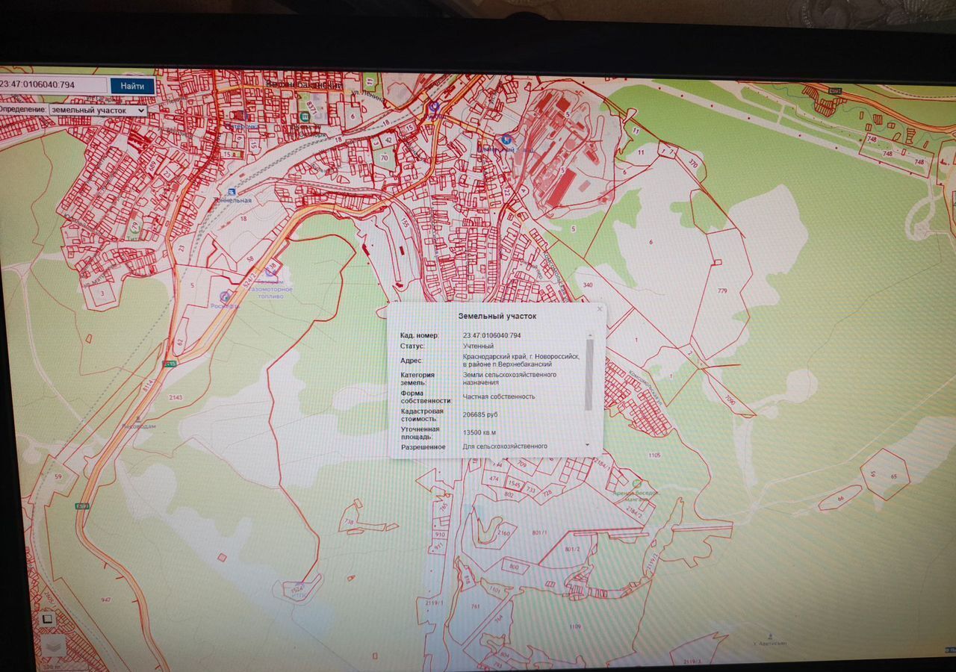
Task: Click parcel label 1109 on map
Action: click(x=574, y=626)
